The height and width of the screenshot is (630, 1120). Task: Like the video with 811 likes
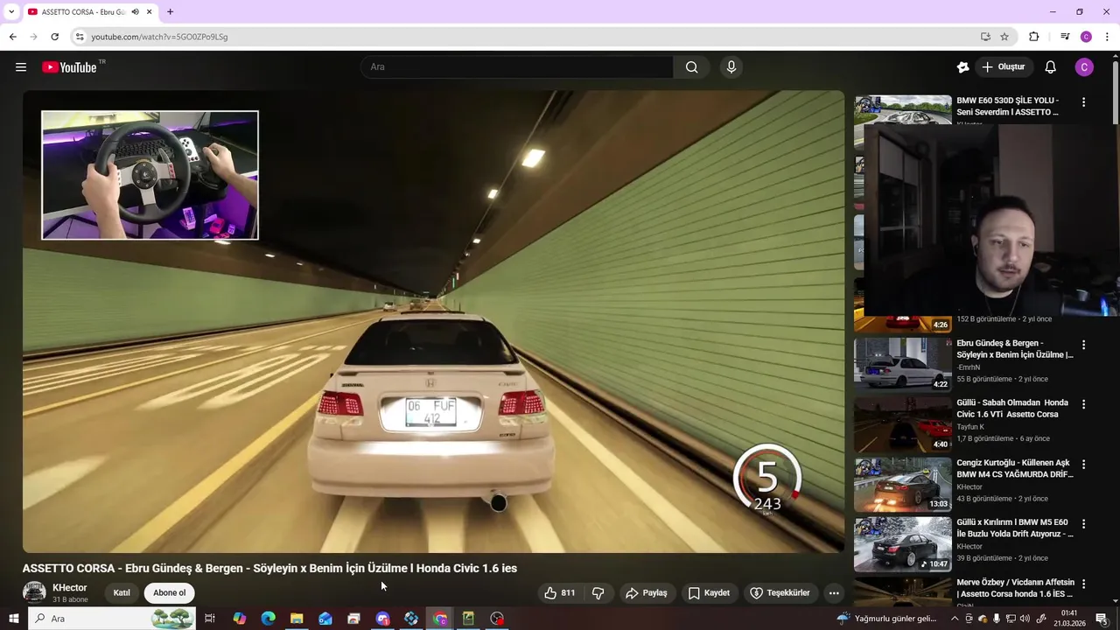[559, 593]
